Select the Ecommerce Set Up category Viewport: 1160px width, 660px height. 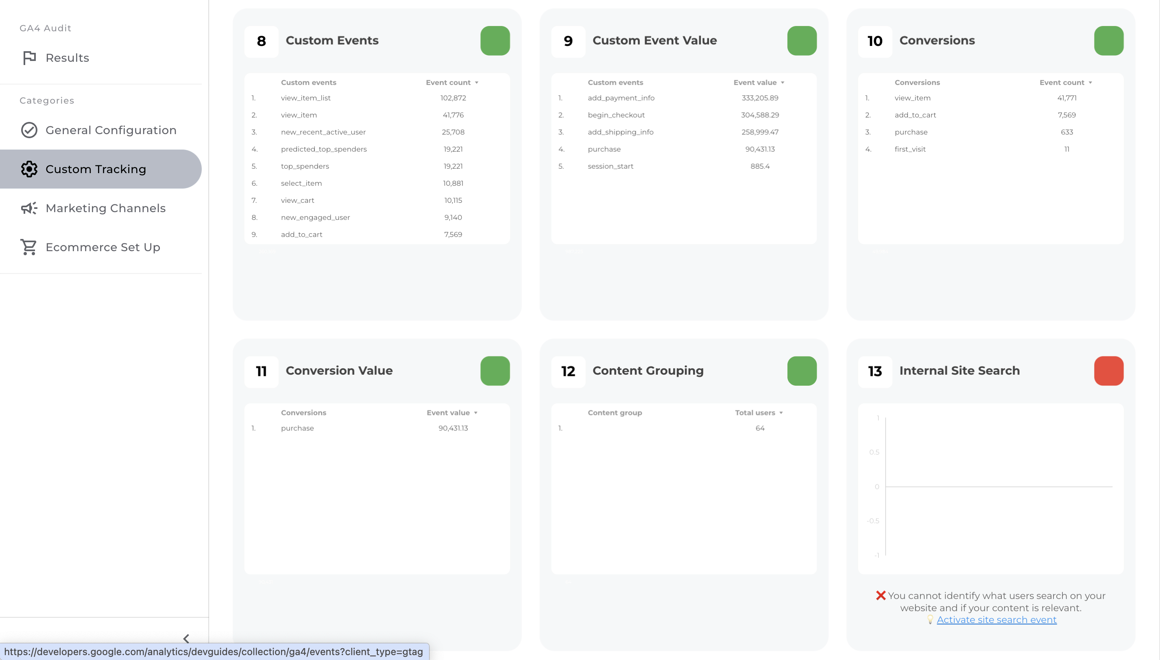click(103, 247)
